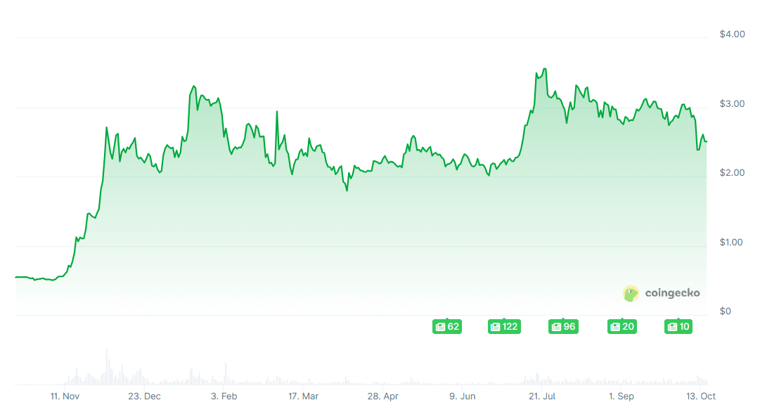
Task: Click the $1.00 price axis label
Action: tap(732, 243)
